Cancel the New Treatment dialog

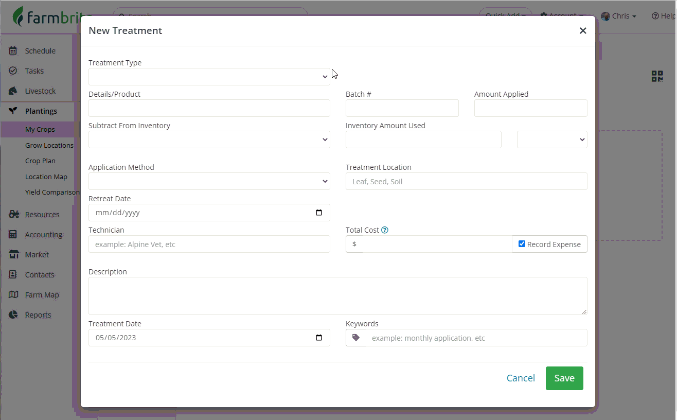pyautogui.click(x=521, y=378)
